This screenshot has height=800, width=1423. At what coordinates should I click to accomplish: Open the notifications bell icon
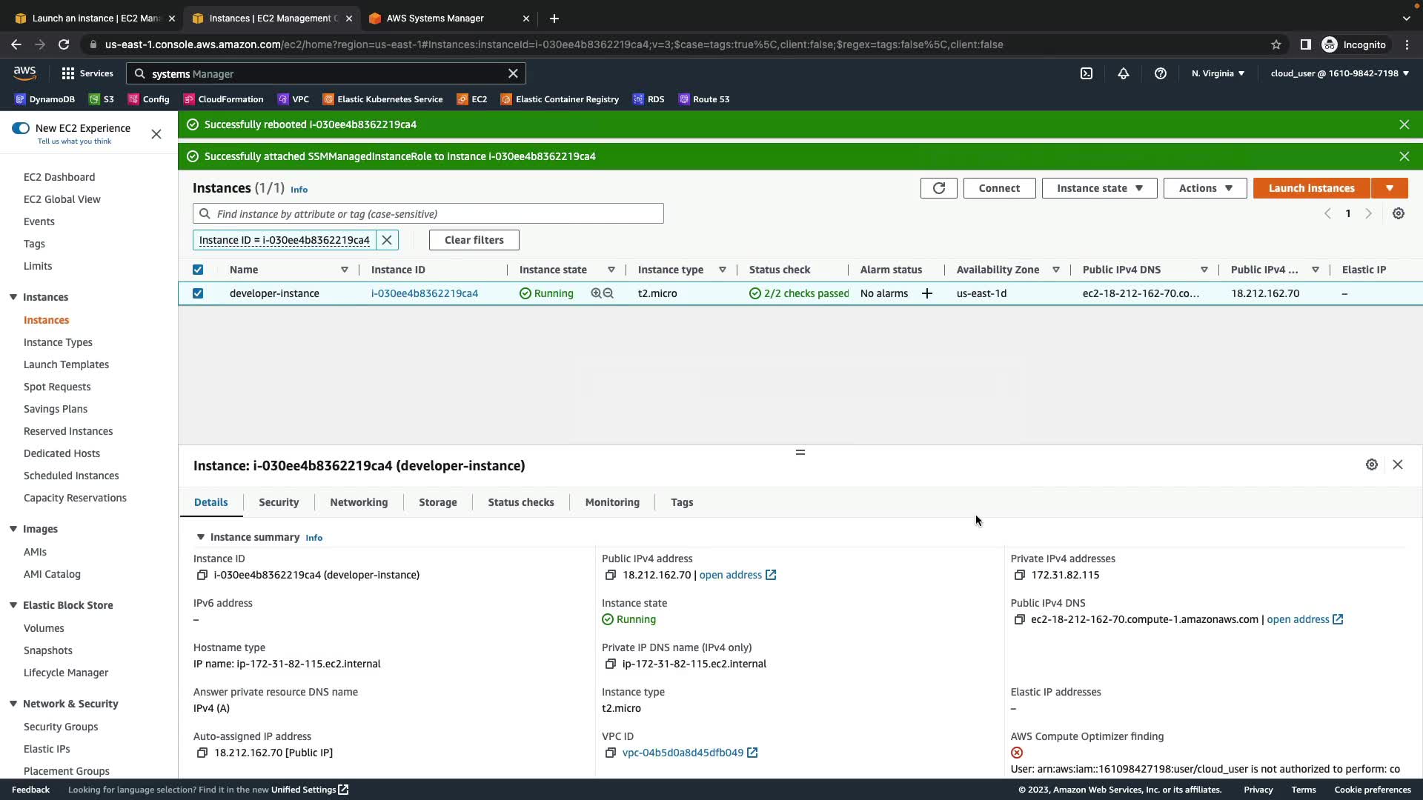coord(1124,73)
